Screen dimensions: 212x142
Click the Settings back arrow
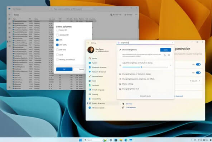point(88,43)
